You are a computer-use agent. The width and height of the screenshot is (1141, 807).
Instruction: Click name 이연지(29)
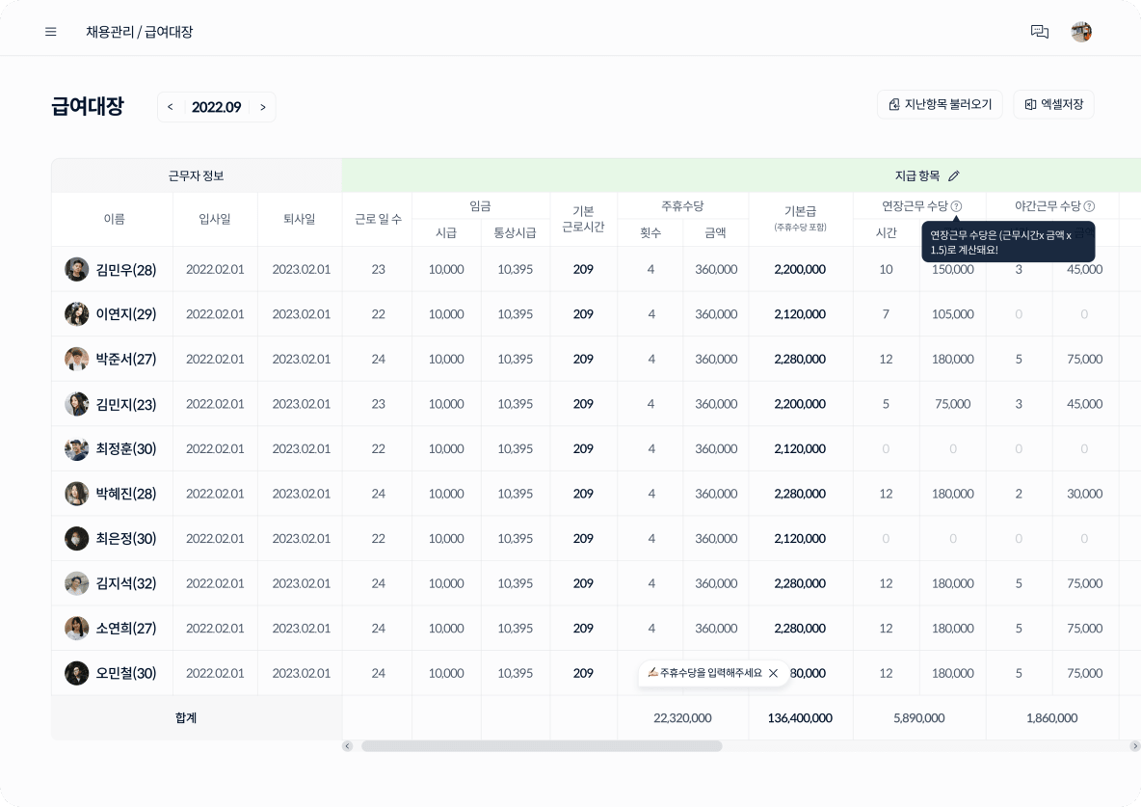[126, 314]
